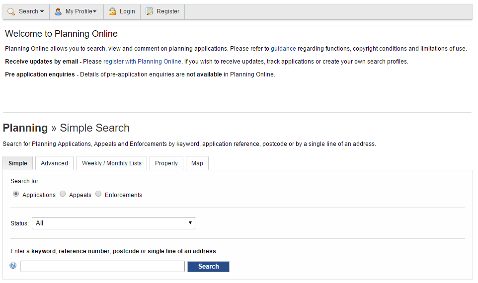Select the Applications radio button
This screenshot has width=478, height=283.
tap(16, 194)
